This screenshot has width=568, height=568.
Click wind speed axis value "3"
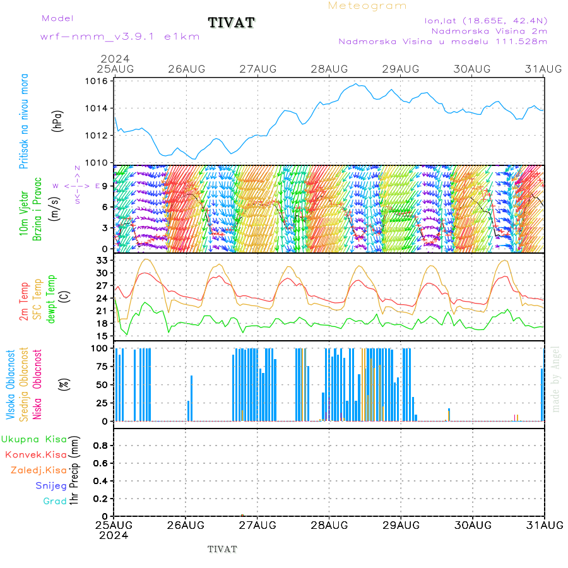[x=105, y=228]
